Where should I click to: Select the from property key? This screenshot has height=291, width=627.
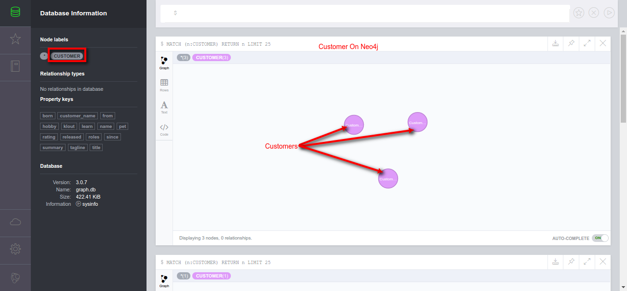(108, 116)
